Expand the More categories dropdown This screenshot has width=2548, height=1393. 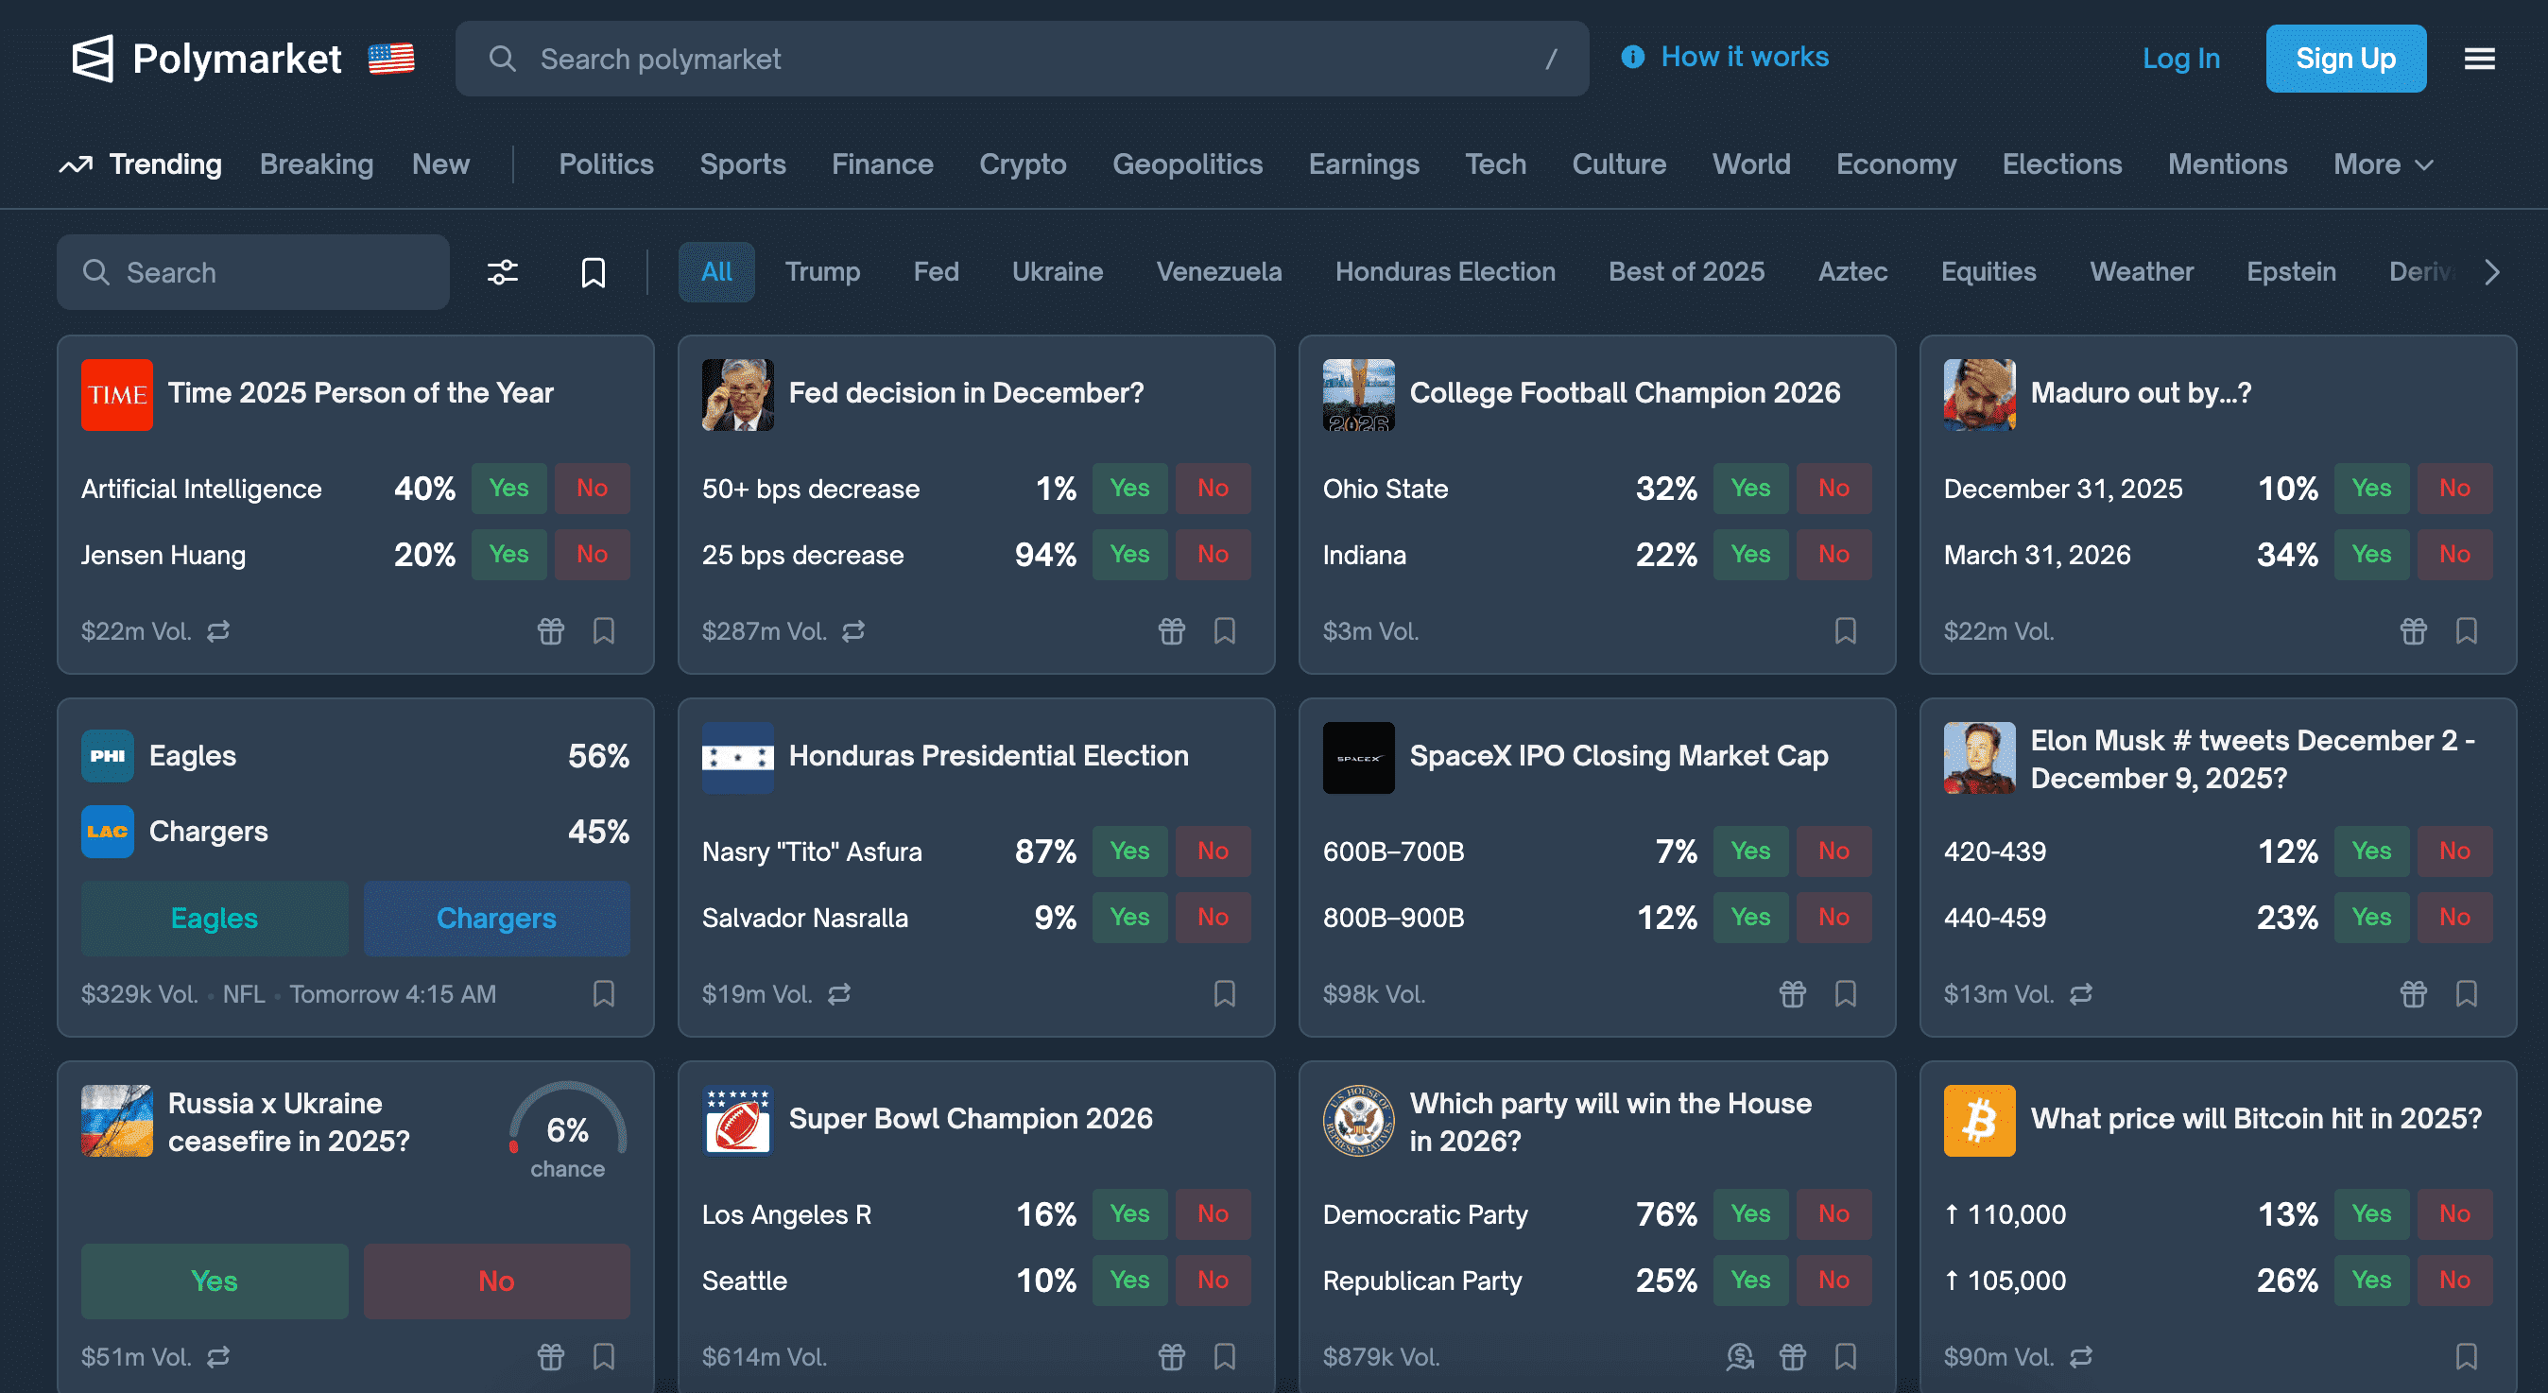point(2382,164)
